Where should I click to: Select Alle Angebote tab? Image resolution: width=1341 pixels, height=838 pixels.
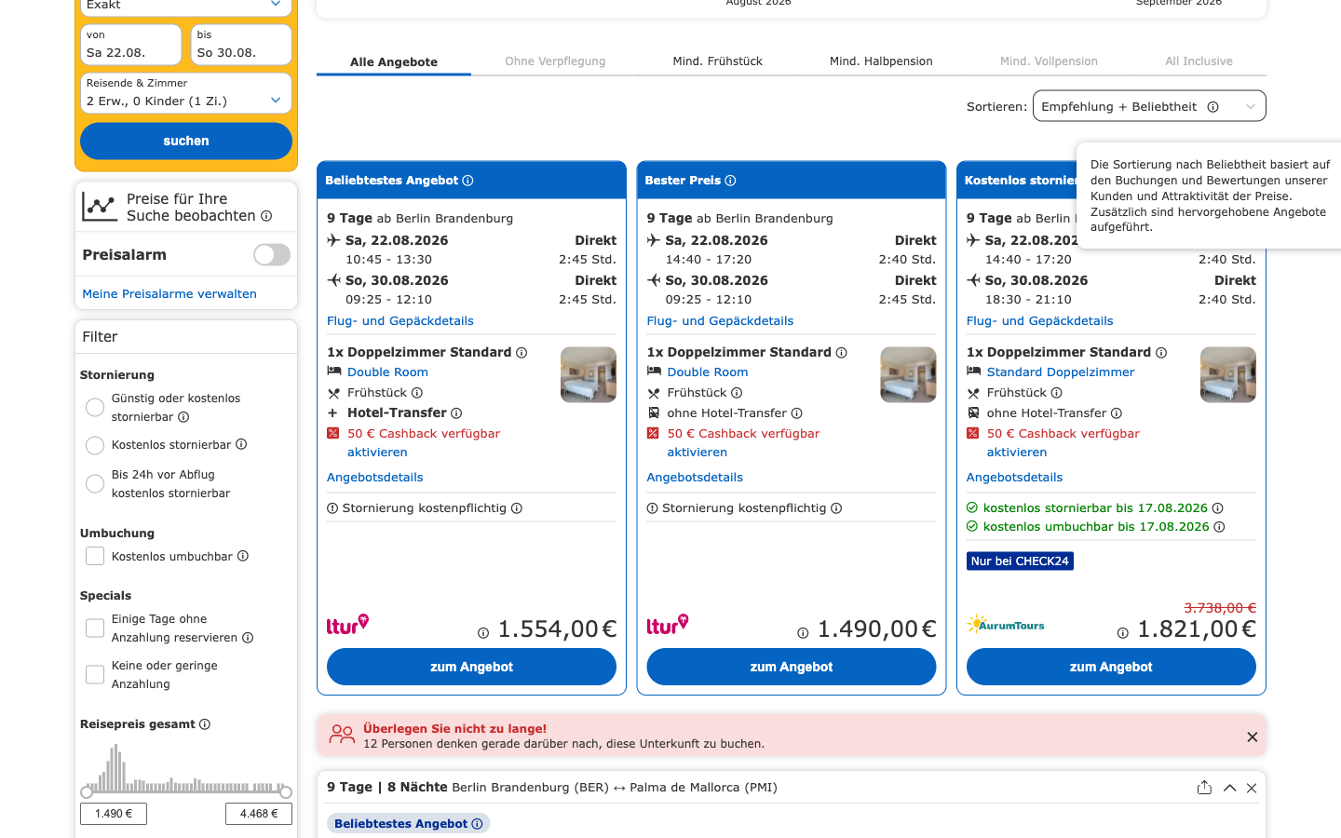point(394,62)
